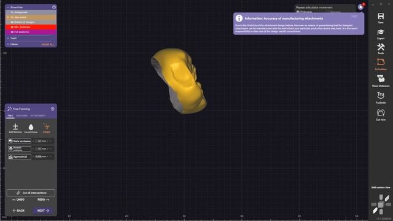
Task: Click the attachment accuracy notification heading
Action: (284, 18)
